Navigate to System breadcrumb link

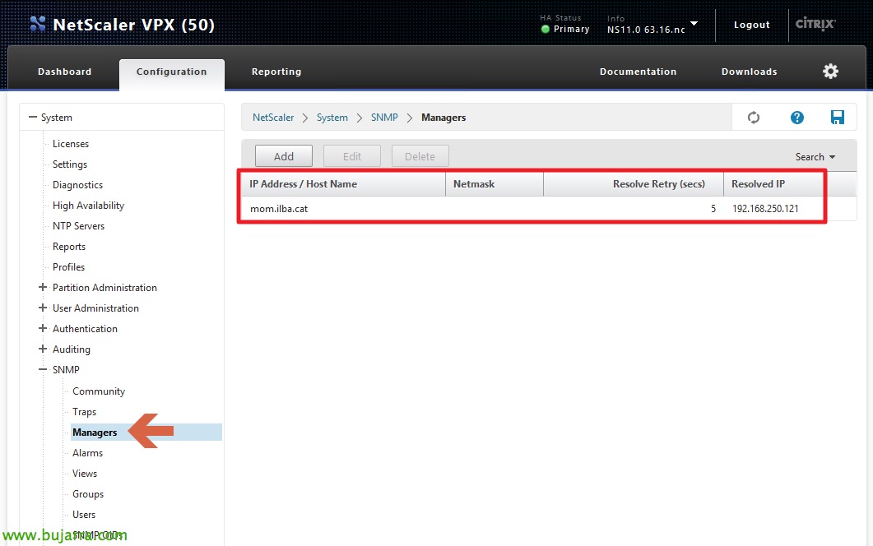[x=332, y=118]
